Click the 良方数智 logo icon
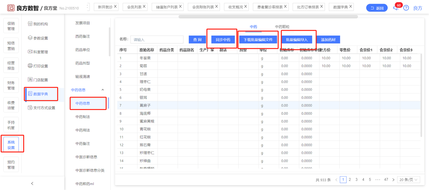The image size is (429, 190). click(11, 8)
